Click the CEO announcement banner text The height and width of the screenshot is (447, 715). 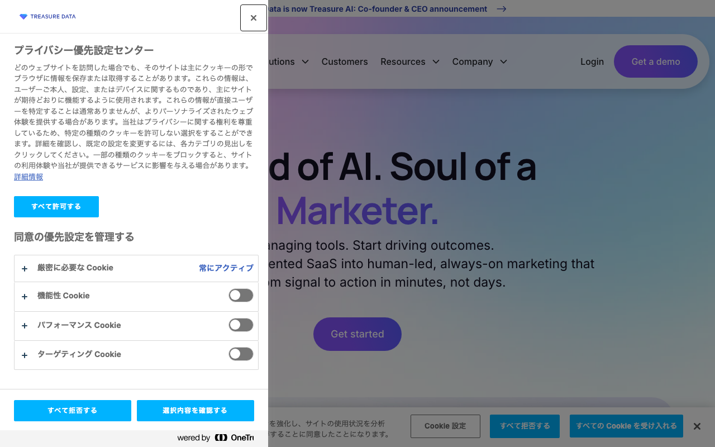point(378,9)
